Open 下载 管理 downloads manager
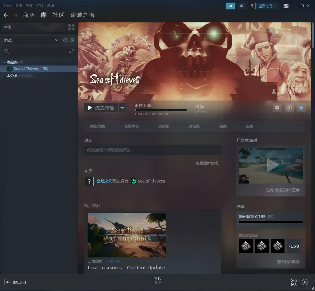The height and width of the screenshot is (291, 315). 157,281
